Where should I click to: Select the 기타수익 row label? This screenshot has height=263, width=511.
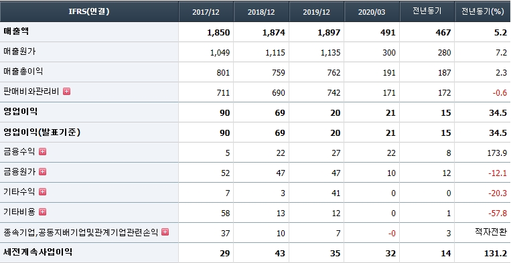[x=19, y=192]
